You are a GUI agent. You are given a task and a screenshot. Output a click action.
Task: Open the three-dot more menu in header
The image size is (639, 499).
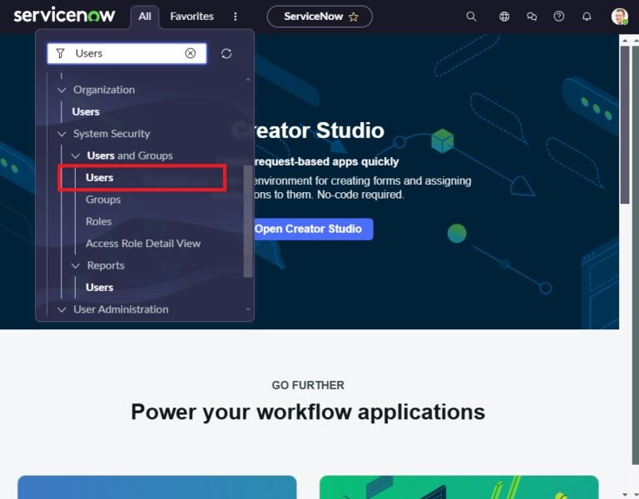pos(235,17)
